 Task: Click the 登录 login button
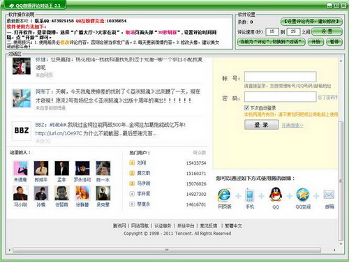pos(262,125)
